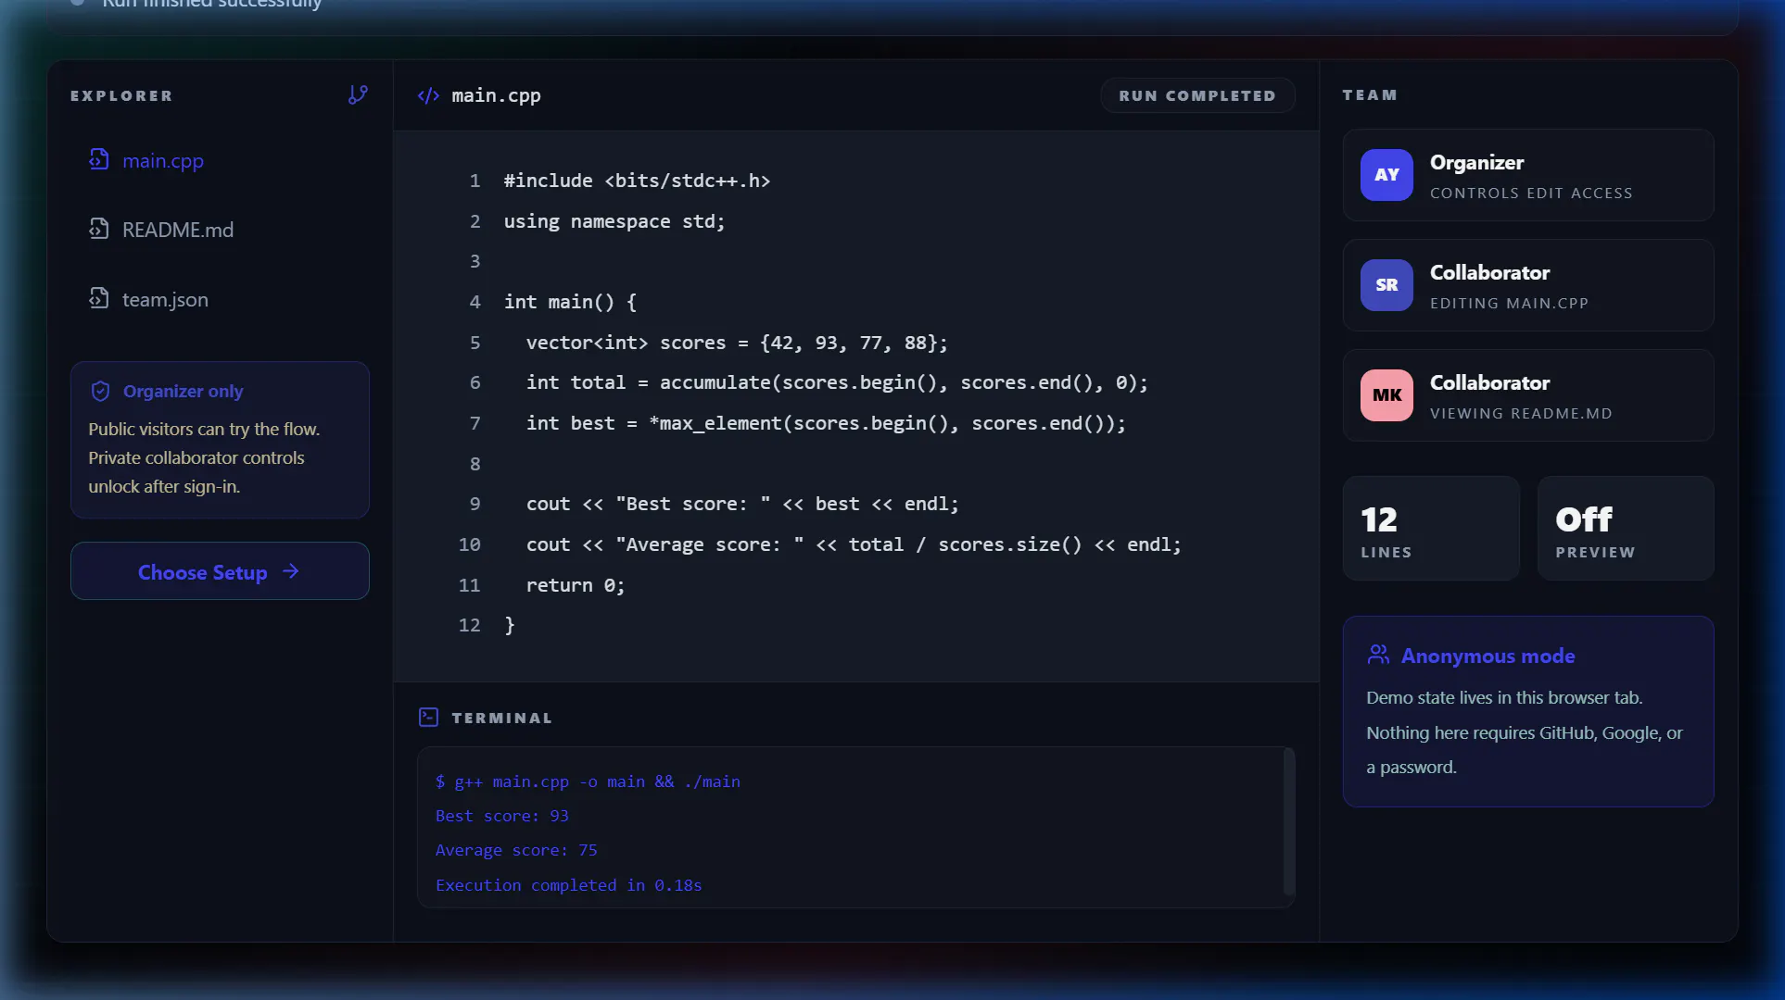The width and height of the screenshot is (1785, 1000).
Task: Click the Choose Setup button
Action: tap(220, 571)
